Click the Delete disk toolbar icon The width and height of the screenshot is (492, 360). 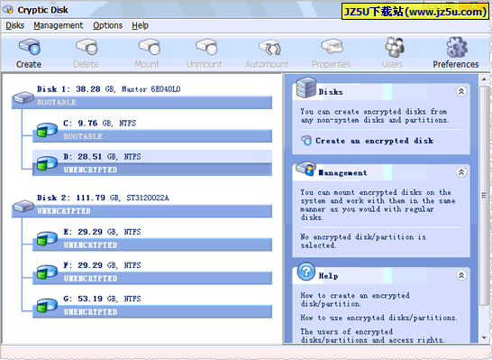87,47
